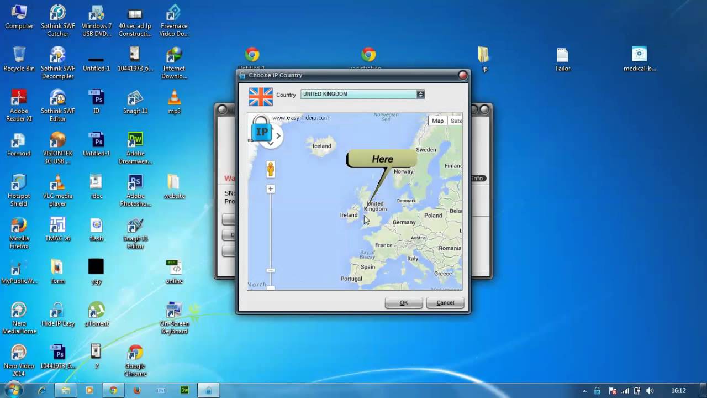Click the µTorrent desktop icon
Image resolution: width=707 pixels, height=398 pixels.
[x=97, y=315]
